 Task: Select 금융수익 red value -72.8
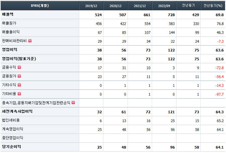pyautogui.click(x=220, y=68)
